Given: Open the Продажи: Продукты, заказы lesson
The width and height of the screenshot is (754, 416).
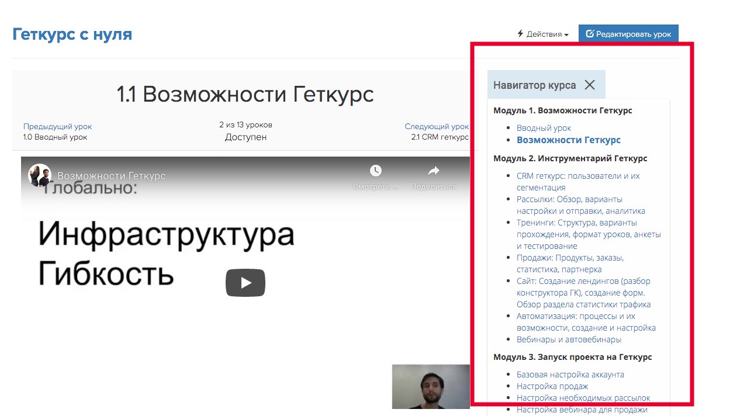Looking at the screenshot, I should point(570,264).
